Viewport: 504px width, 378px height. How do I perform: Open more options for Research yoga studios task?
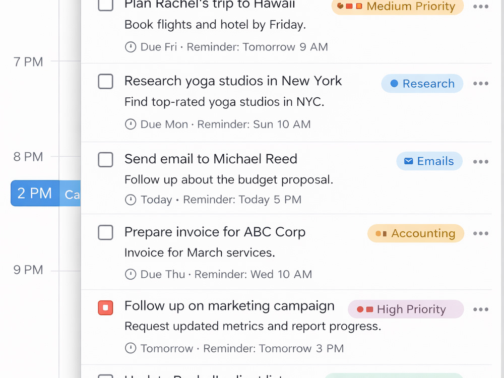pyautogui.click(x=480, y=84)
